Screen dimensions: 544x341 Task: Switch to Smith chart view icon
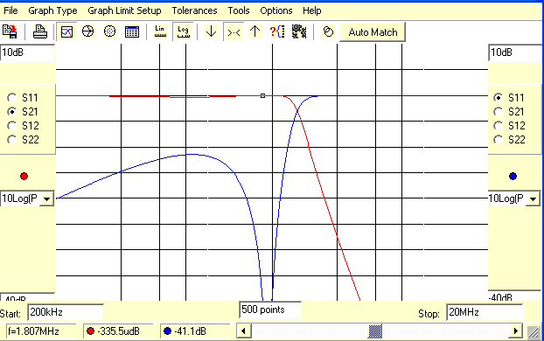[x=87, y=31]
